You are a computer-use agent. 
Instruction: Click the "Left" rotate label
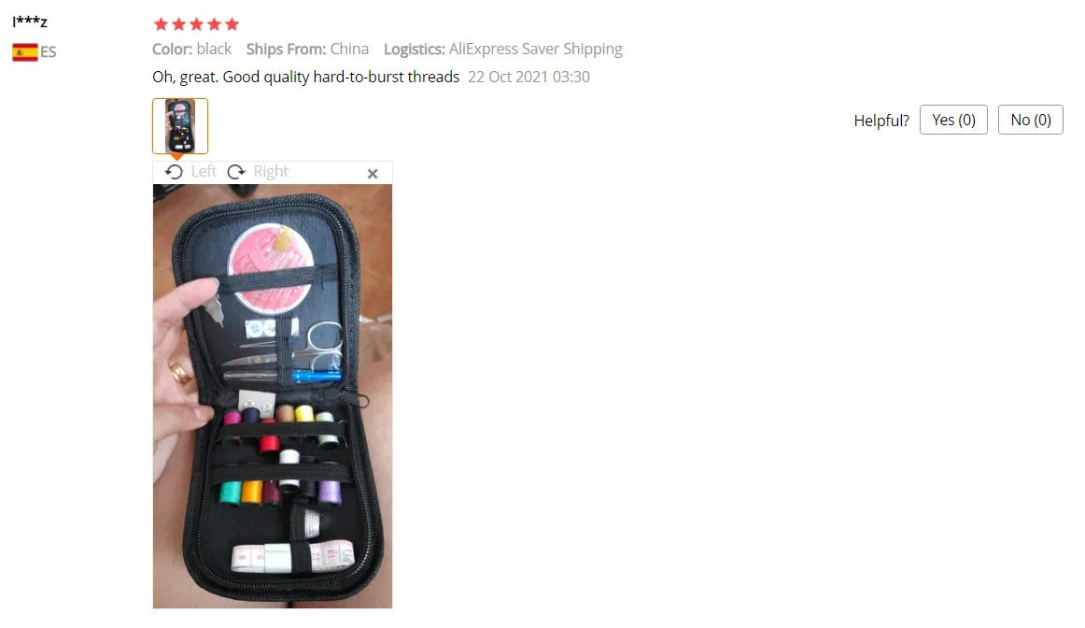pyautogui.click(x=204, y=171)
